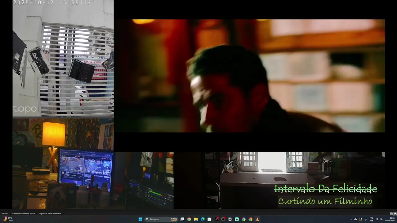Open Chrome beside the Task View button
The height and width of the screenshot is (223, 397).
point(189,219)
